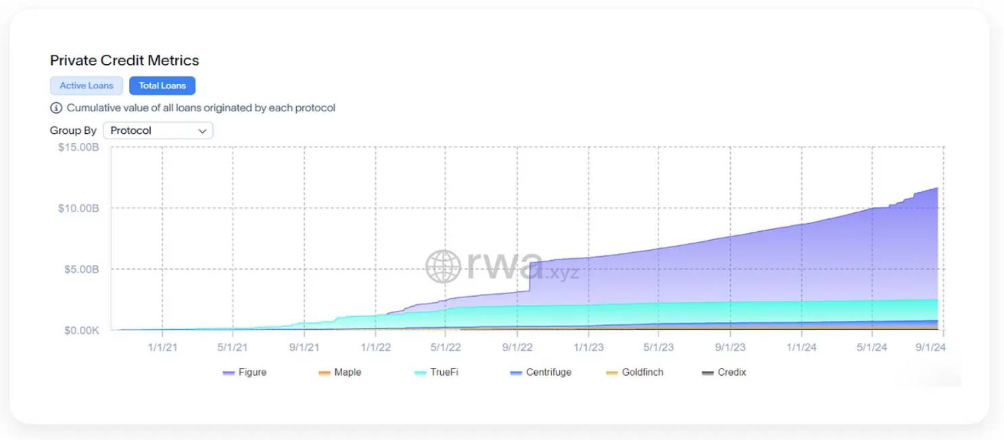
Task: Switch to Active Loans view
Action: (x=87, y=86)
